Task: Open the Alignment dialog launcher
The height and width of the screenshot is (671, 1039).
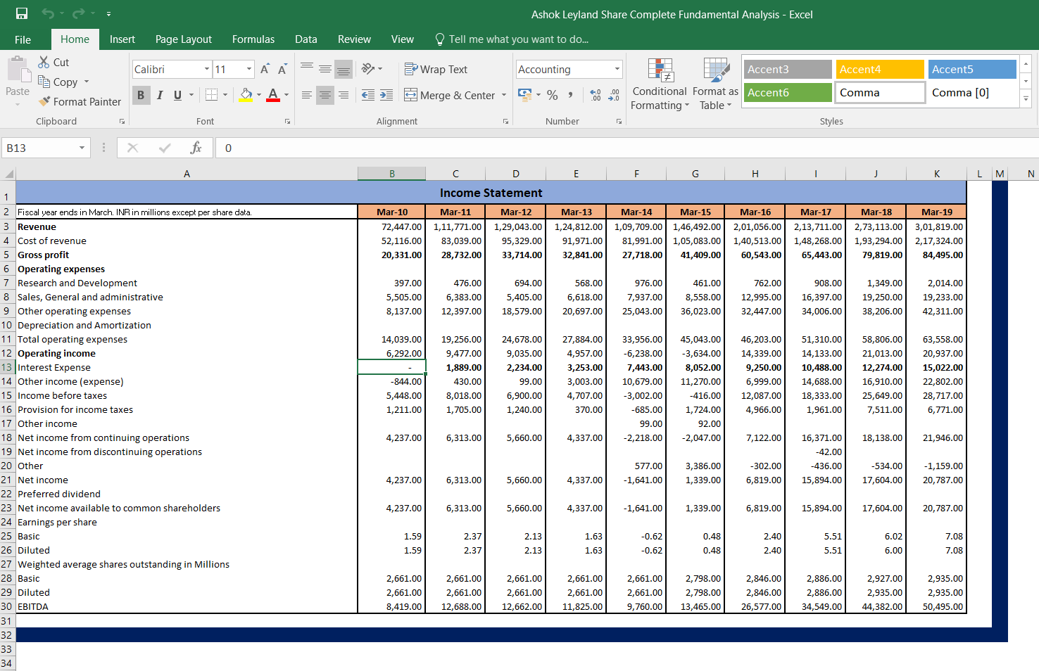Action: (x=505, y=122)
